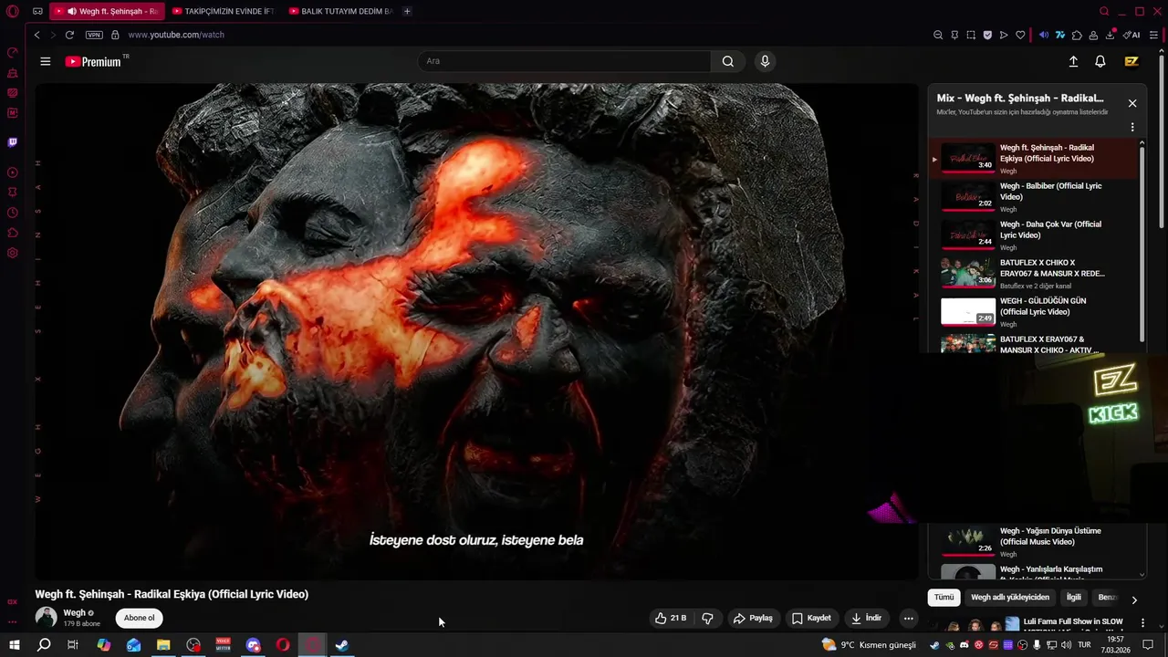The image size is (1168, 657).
Task: Open the EZ account avatar menu
Action: 1131,61
